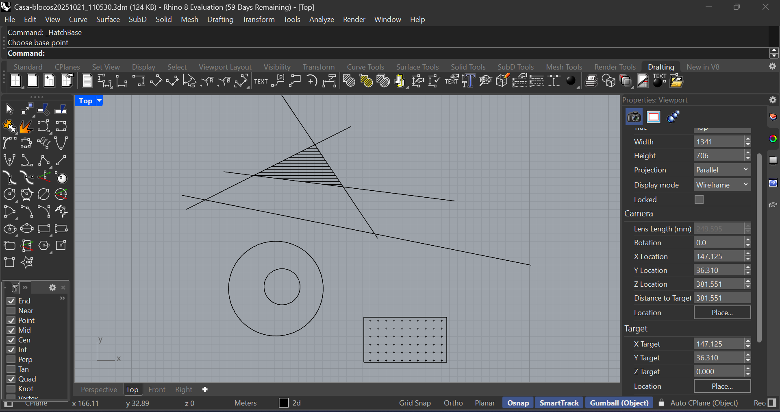Open the Projection dropdown
The width and height of the screenshot is (780, 412).
[x=722, y=170]
